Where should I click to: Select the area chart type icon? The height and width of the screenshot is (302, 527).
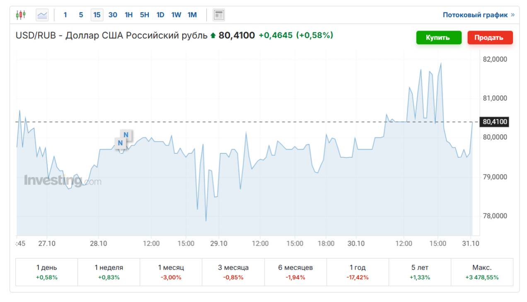tap(42, 15)
